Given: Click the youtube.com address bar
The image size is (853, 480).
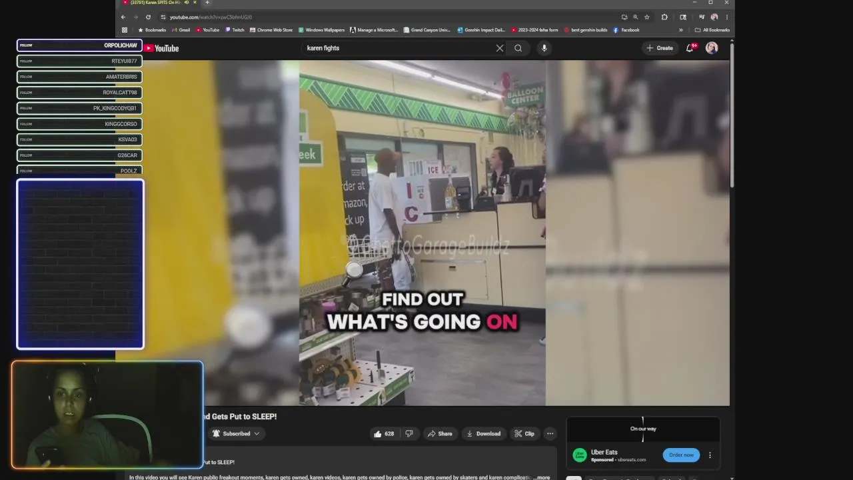Looking at the screenshot, I should coord(393,17).
